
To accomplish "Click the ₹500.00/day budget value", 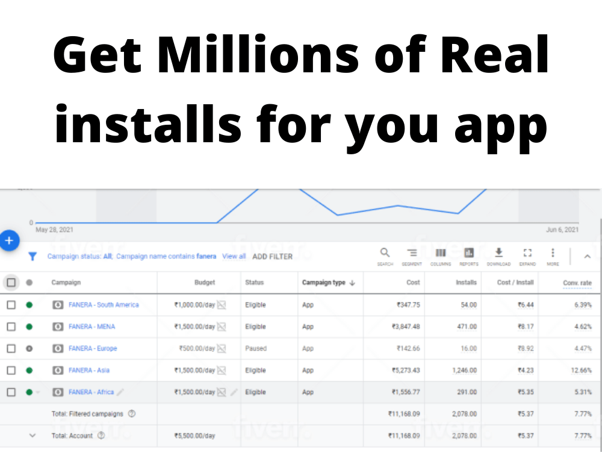I will pos(197,348).
